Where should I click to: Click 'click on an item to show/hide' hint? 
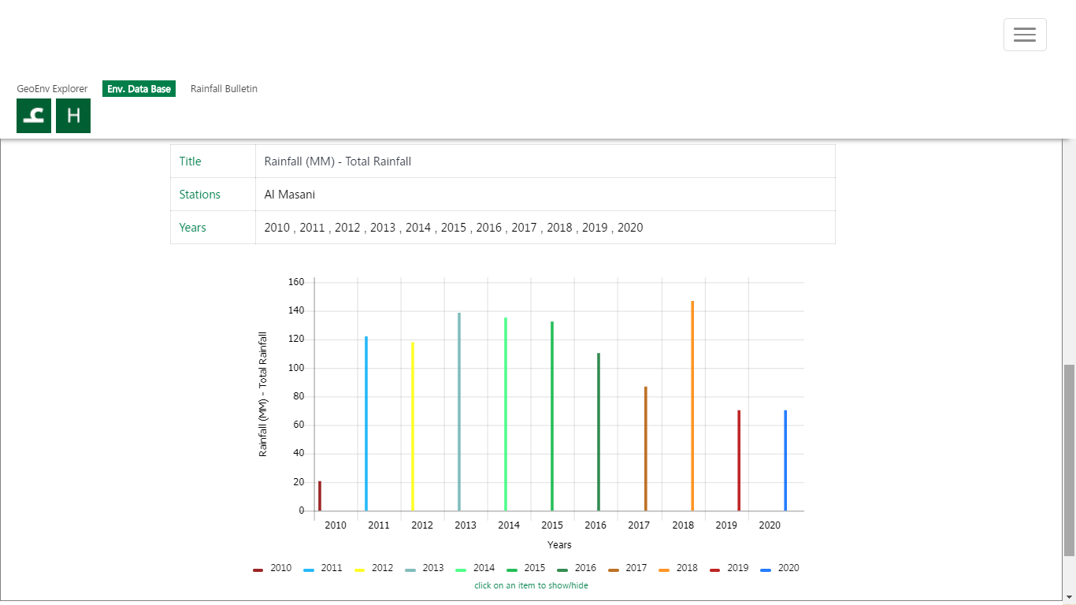tap(531, 585)
